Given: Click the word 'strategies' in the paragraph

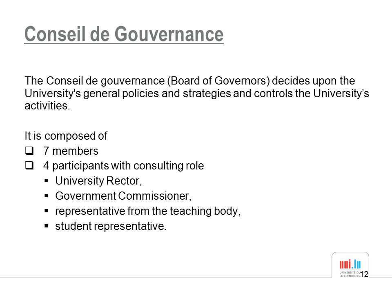Looking at the screenshot, I should coord(207,93).
